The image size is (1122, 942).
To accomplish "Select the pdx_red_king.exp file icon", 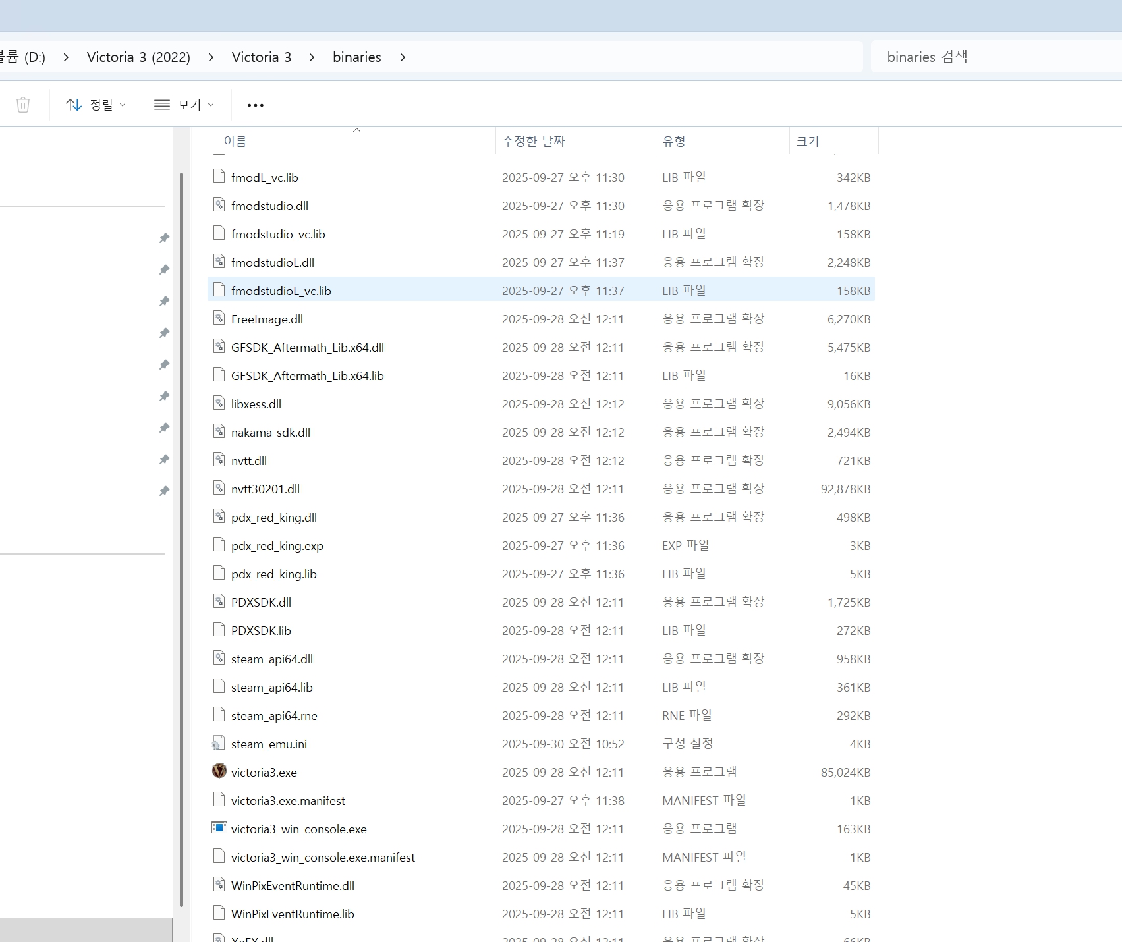I will 219,545.
